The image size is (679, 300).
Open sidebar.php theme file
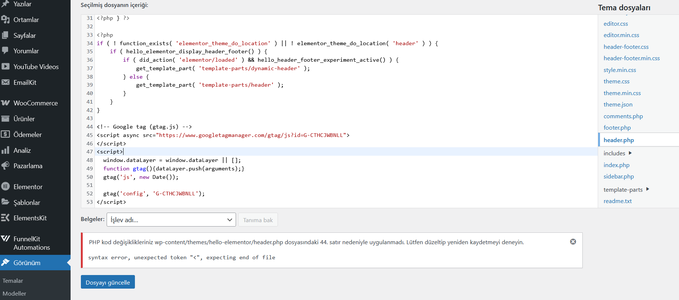tap(619, 176)
